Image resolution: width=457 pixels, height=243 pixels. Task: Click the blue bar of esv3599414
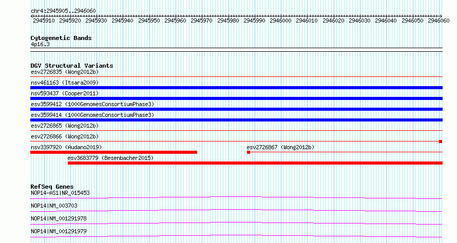tap(236, 120)
